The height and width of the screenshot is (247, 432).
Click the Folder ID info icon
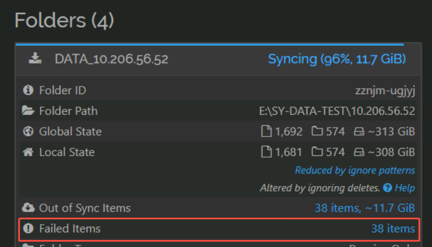[x=28, y=90]
